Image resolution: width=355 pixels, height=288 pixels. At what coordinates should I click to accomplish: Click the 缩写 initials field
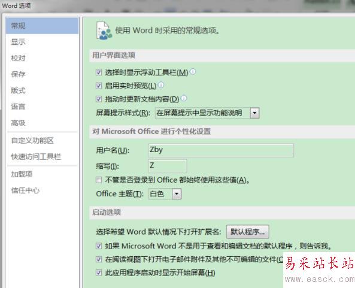(168, 166)
